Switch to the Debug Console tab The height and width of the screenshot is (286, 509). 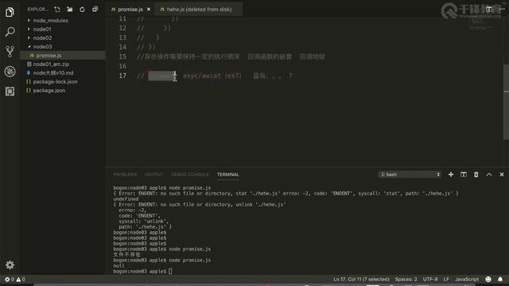tap(190, 175)
